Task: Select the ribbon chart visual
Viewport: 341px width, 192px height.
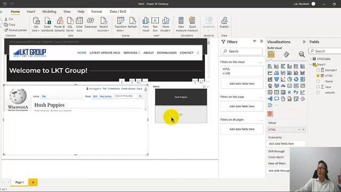Action: click(303, 73)
